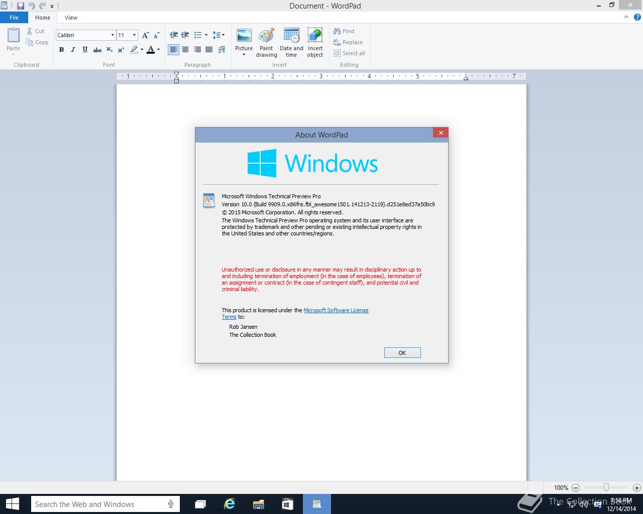Click Select all in the Editing group
This screenshot has width=643, height=514.
tap(349, 53)
